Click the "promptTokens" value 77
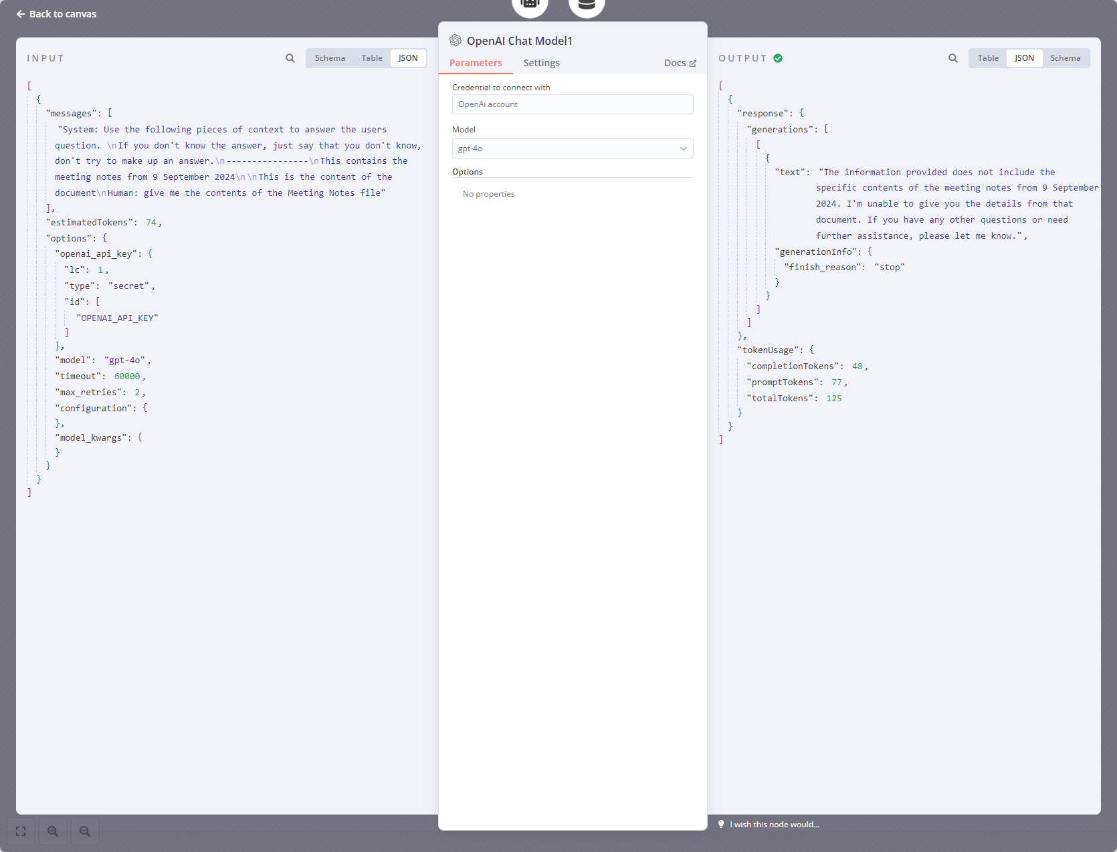 click(x=837, y=383)
